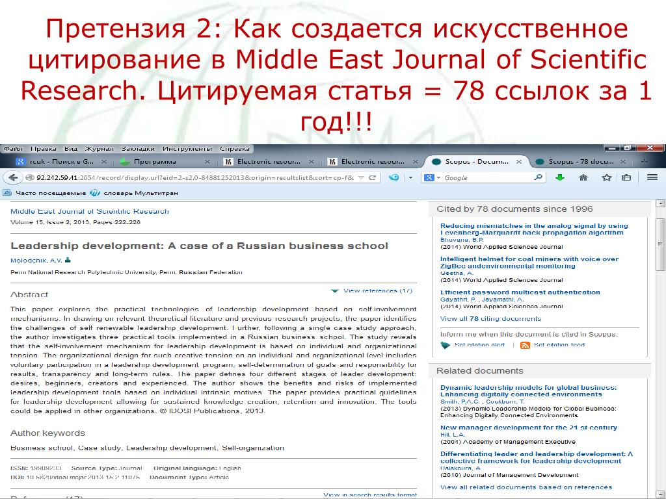Expand the extension icon dropdown arrow
This screenshot has width=666, height=499.
411,177
